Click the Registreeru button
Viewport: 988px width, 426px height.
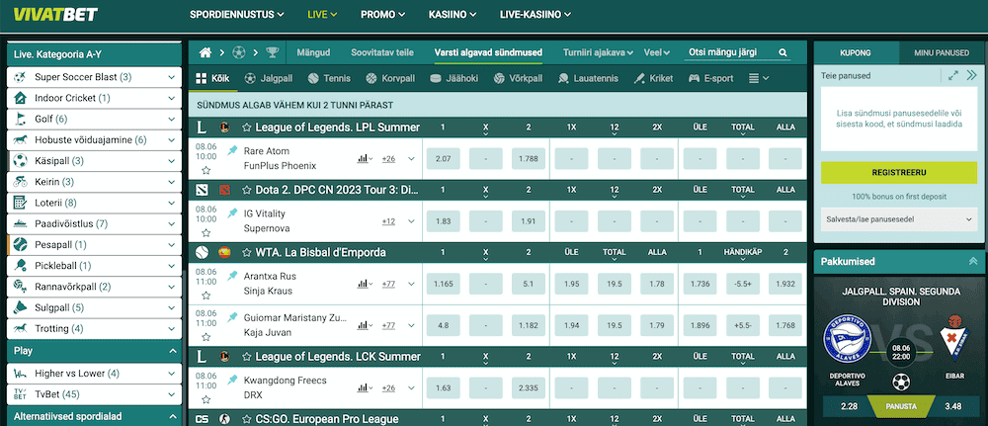(x=898, y=172)
